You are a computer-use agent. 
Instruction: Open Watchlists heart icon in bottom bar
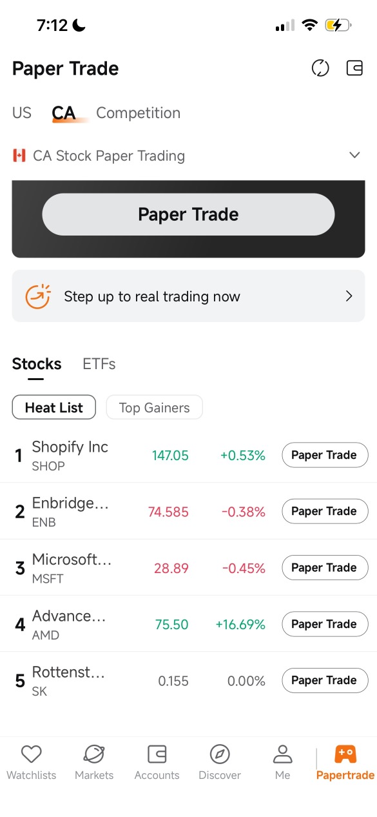pos(31,754)
